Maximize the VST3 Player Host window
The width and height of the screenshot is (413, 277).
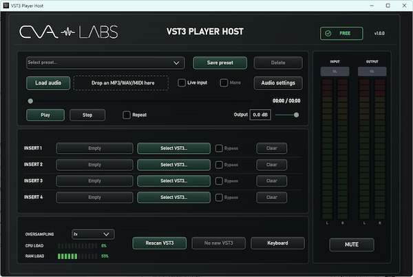coord(388,6)
